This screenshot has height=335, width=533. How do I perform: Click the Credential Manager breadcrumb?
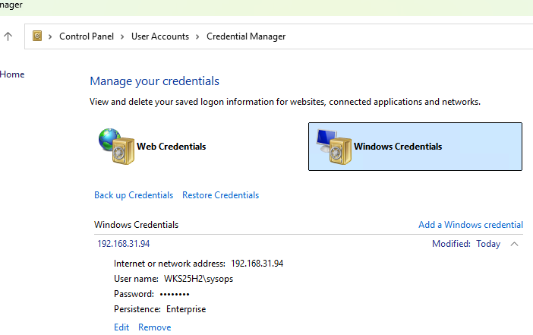click(x=246, y=36)
